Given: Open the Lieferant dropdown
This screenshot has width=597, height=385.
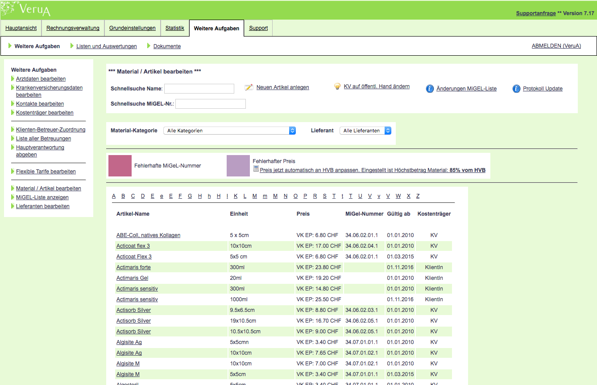Looking at the screenshot, I should tap(365, 131).
